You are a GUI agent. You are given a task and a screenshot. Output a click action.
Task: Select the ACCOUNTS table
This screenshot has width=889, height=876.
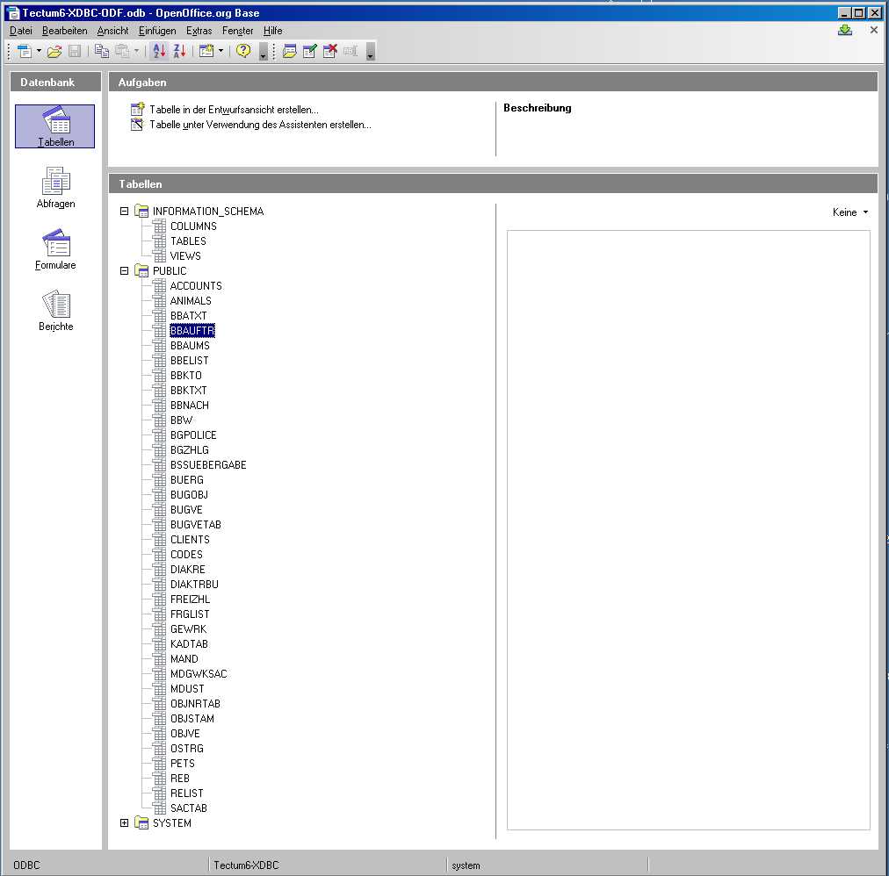[x=196, y=285]
